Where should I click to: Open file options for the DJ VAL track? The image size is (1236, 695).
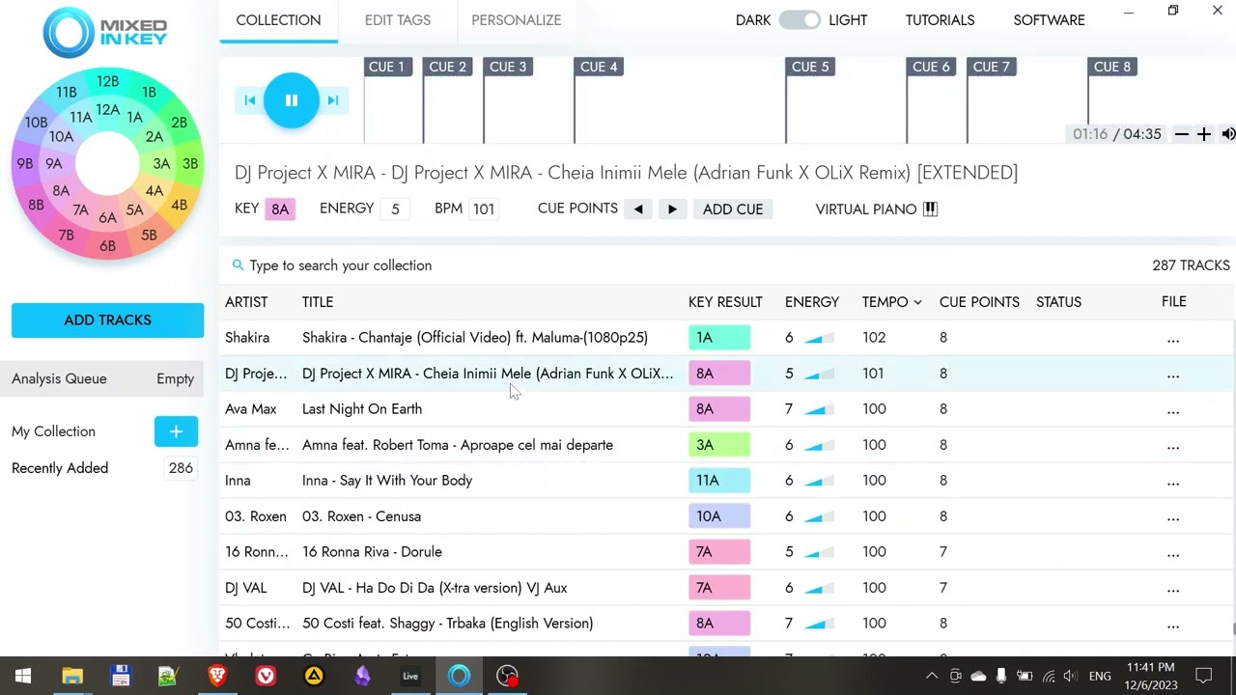tap(1173, 588)
